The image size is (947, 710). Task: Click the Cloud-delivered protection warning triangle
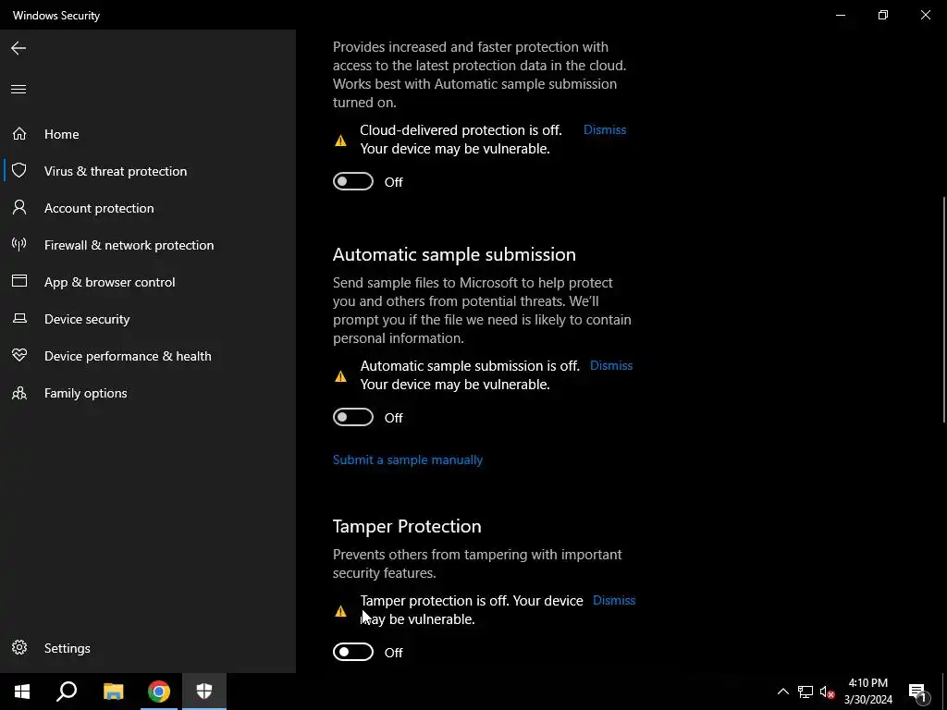[340, 141]
